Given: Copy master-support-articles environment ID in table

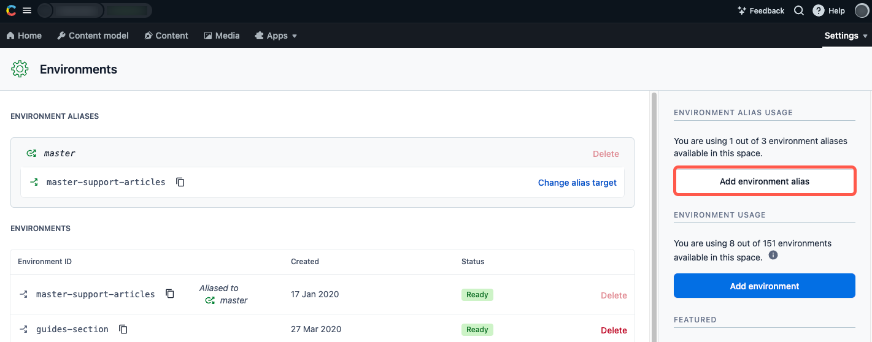Looking at the screenshot, I should 170,294.
